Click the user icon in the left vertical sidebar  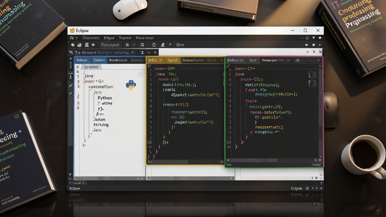[x=70, y=77]
